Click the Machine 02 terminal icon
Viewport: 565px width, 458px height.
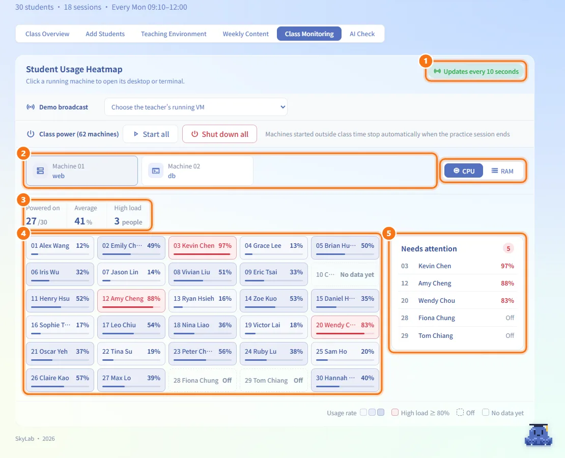[x=156, y=171]
